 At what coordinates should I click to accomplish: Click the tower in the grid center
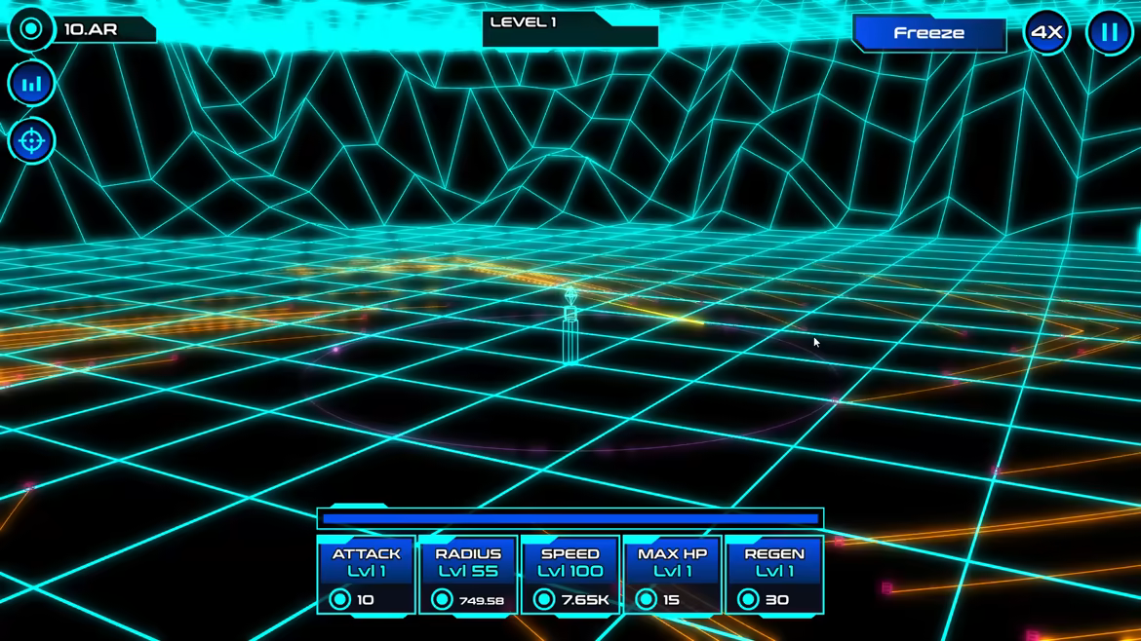570,326
